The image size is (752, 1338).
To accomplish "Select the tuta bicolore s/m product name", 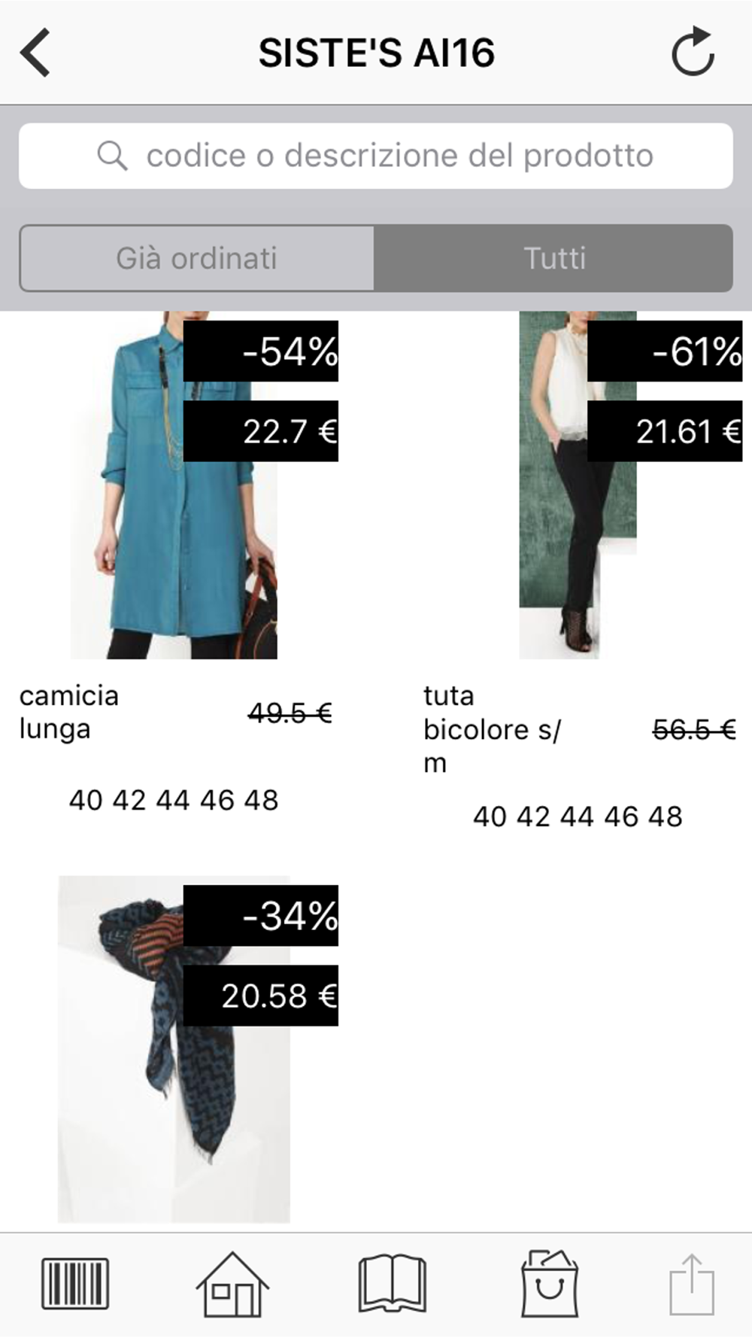I will coord(492,728).
